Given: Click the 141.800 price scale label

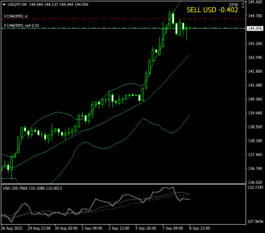Looking at the screenshot, I should [x=255, y=72].
